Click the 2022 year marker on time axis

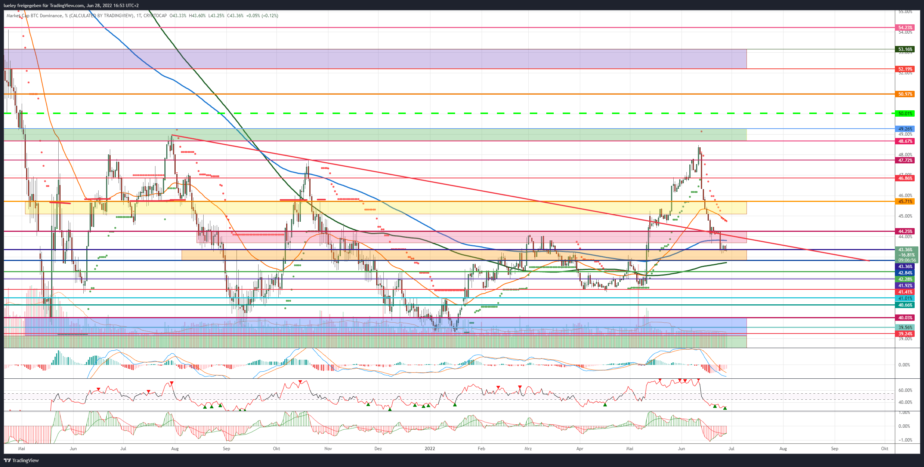coord(430,449)
